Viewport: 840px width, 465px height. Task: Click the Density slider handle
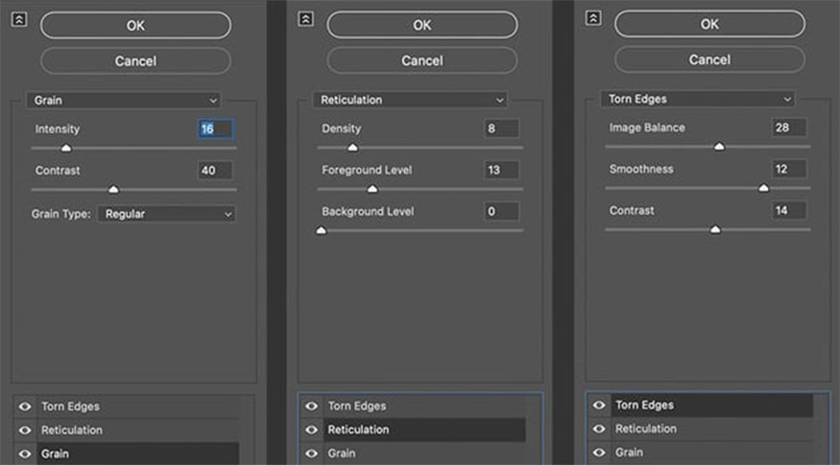coord(352,147)
